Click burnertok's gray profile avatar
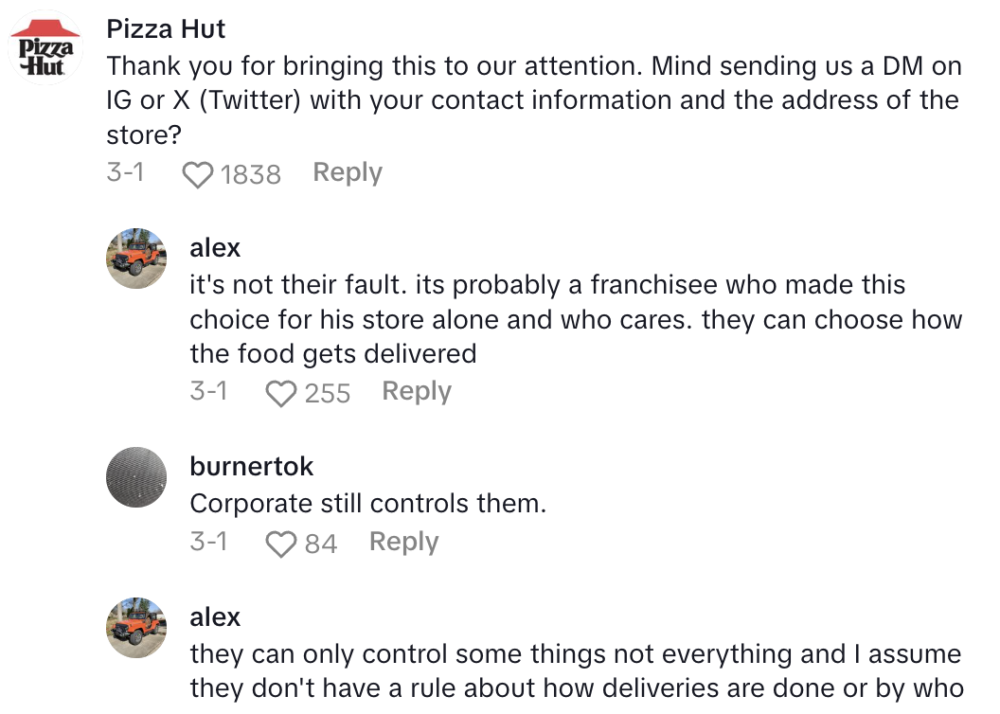This screenshot has height=714, width=1000. [x=136, y=477]
